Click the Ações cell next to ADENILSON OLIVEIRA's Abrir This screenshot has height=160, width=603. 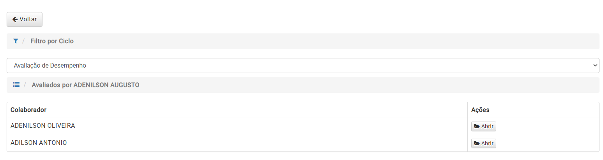(x=546, y=127)
